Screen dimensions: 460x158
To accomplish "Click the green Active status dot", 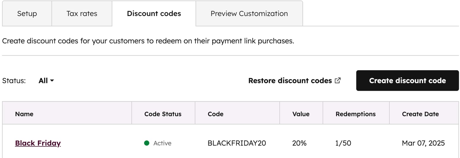I will pyautogui.click(x=146, y=143).
